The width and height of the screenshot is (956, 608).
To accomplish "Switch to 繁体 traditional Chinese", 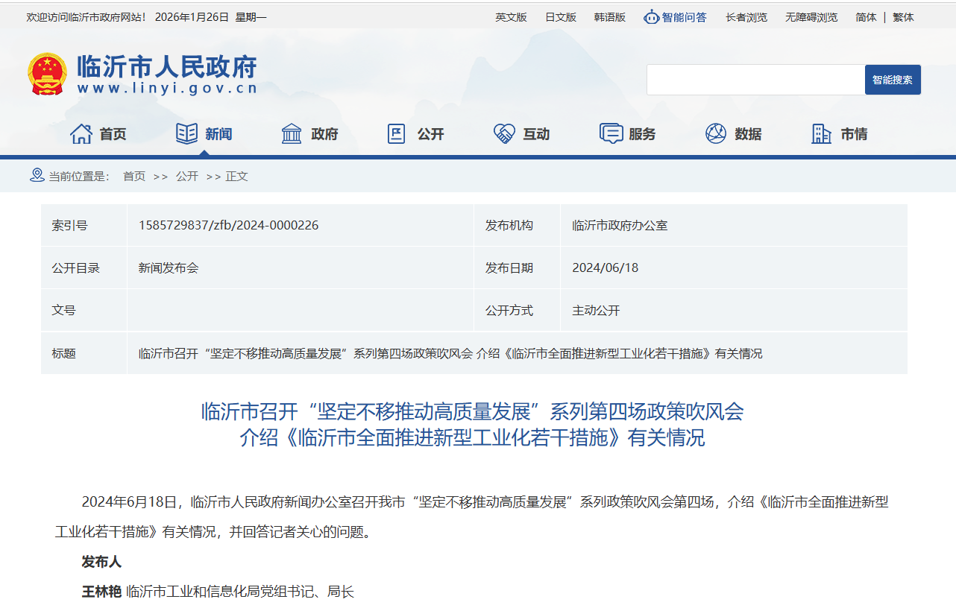I will tap(902, 16).
